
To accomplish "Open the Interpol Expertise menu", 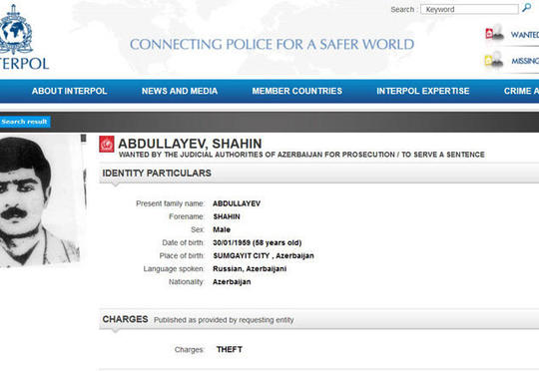I will pos(423,91).
